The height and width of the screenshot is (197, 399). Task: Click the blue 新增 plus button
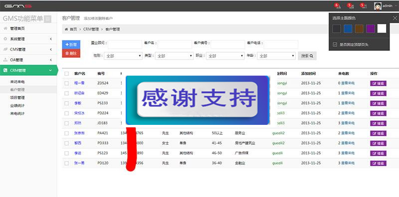71,45
